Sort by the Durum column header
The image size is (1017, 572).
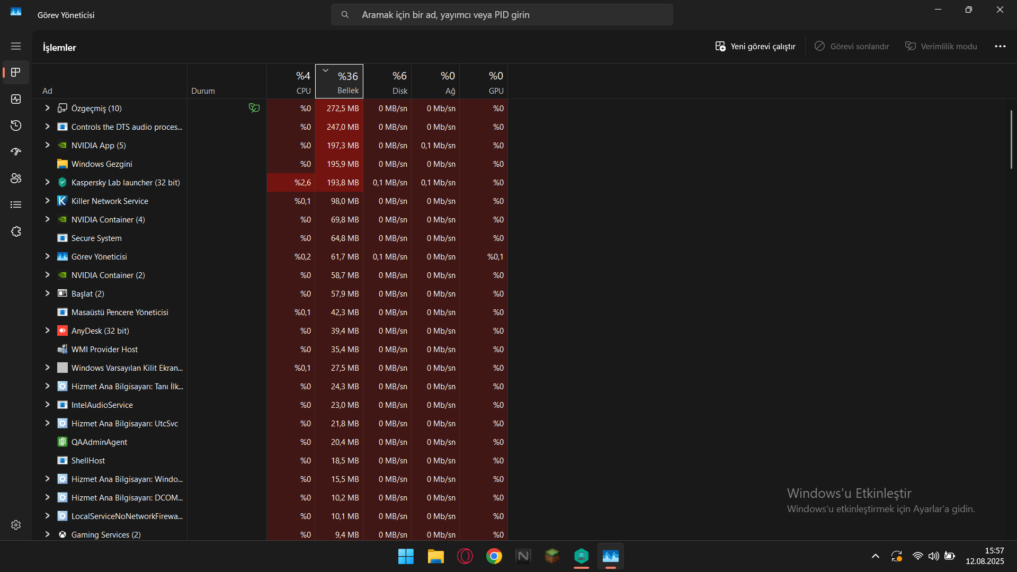pos(227,82)
